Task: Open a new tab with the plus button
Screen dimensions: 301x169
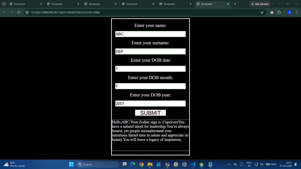Action: [235, 4]
